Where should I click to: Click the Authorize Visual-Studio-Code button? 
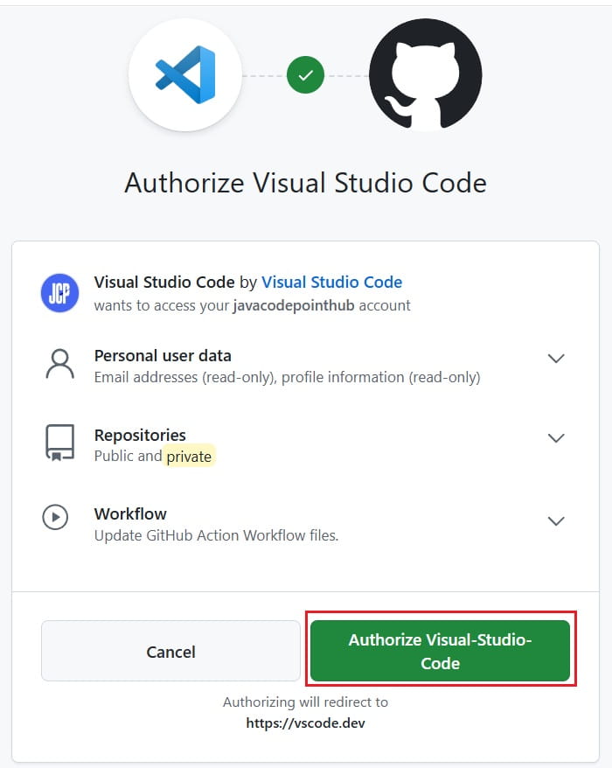click(440, 650)
